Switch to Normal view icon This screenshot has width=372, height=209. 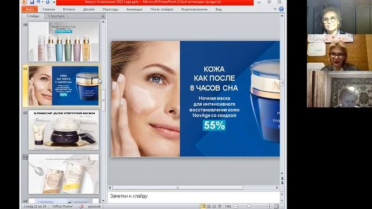203,207
